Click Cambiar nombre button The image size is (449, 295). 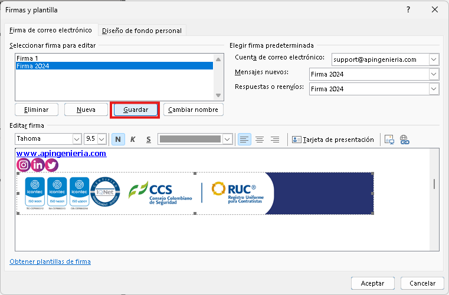(x=194, y=110)
